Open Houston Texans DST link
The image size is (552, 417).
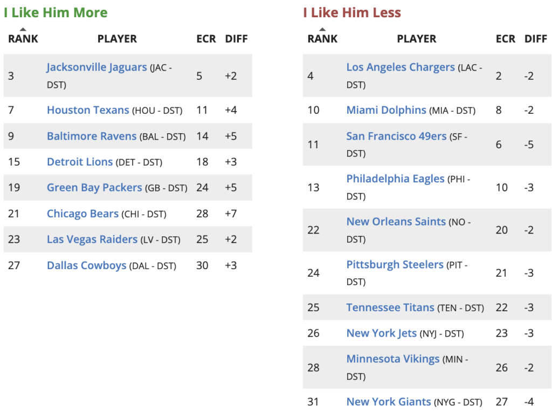point(88,110)
